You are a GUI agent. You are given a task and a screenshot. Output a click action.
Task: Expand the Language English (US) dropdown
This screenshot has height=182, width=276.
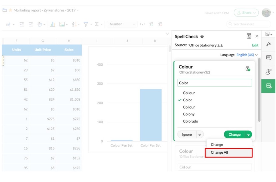click(x=247, y=55)
